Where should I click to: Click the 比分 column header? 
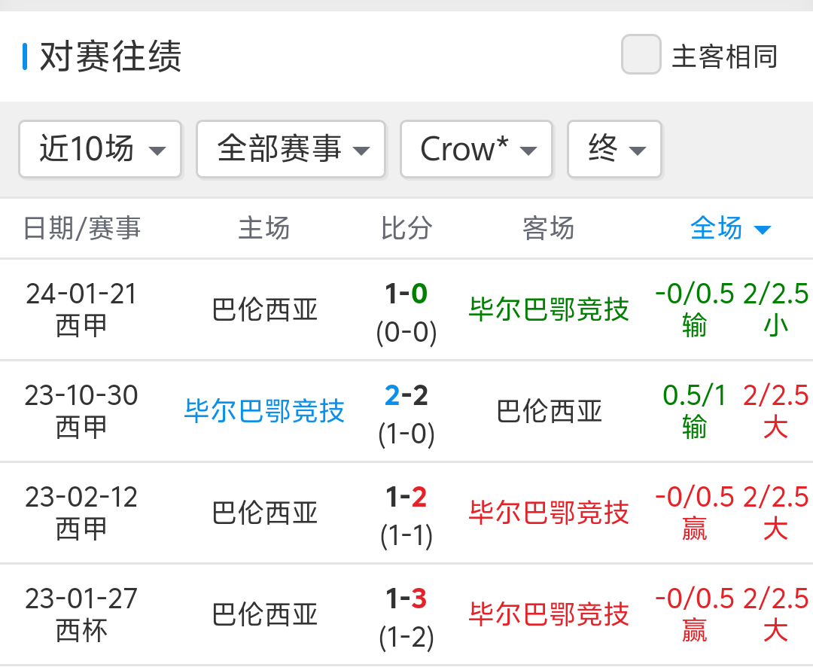[406, 228]
